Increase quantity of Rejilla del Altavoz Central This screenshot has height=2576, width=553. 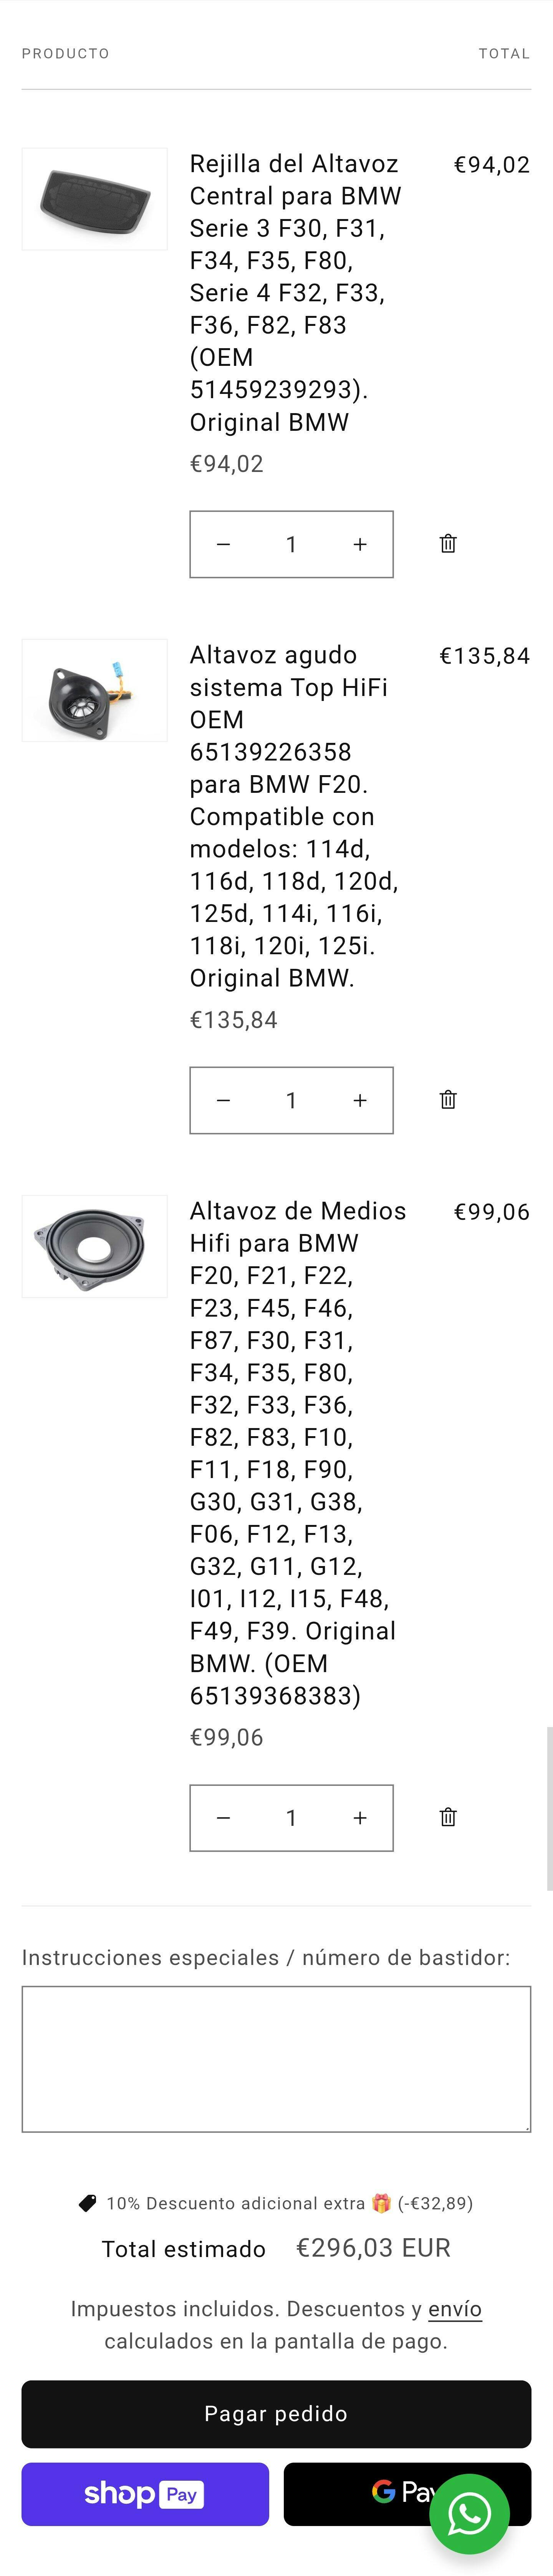pyautogui.click(x=360, y=544)
